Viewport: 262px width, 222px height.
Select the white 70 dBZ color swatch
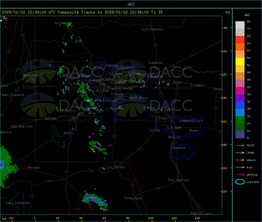pyautogui.click(x=240, y=25)
